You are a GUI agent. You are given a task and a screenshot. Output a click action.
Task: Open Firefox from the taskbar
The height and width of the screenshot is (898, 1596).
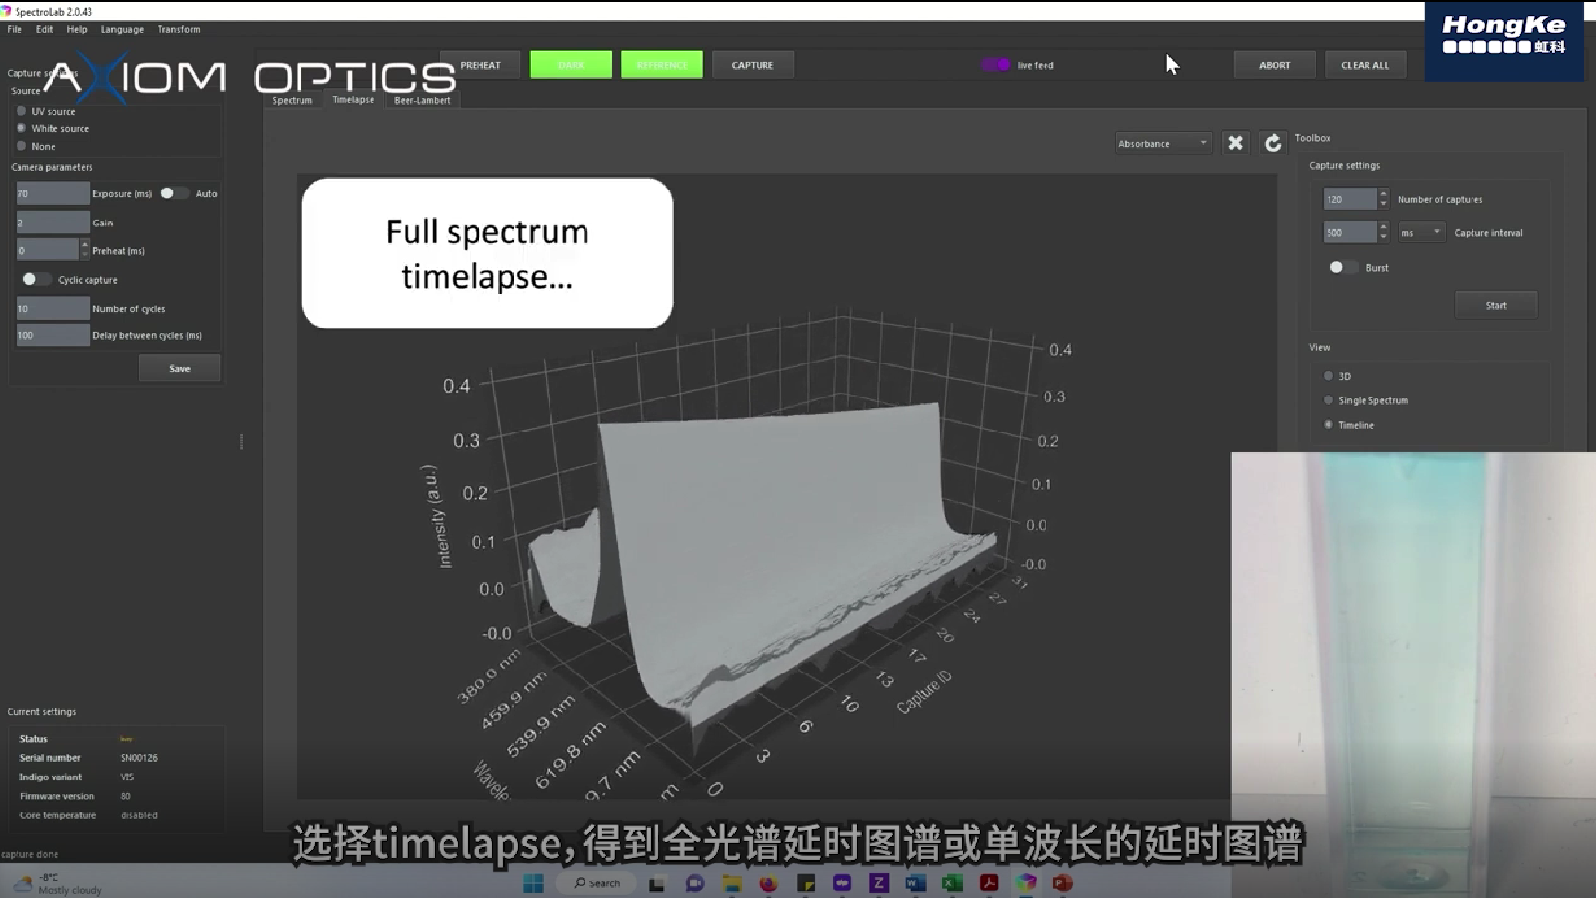768,882
